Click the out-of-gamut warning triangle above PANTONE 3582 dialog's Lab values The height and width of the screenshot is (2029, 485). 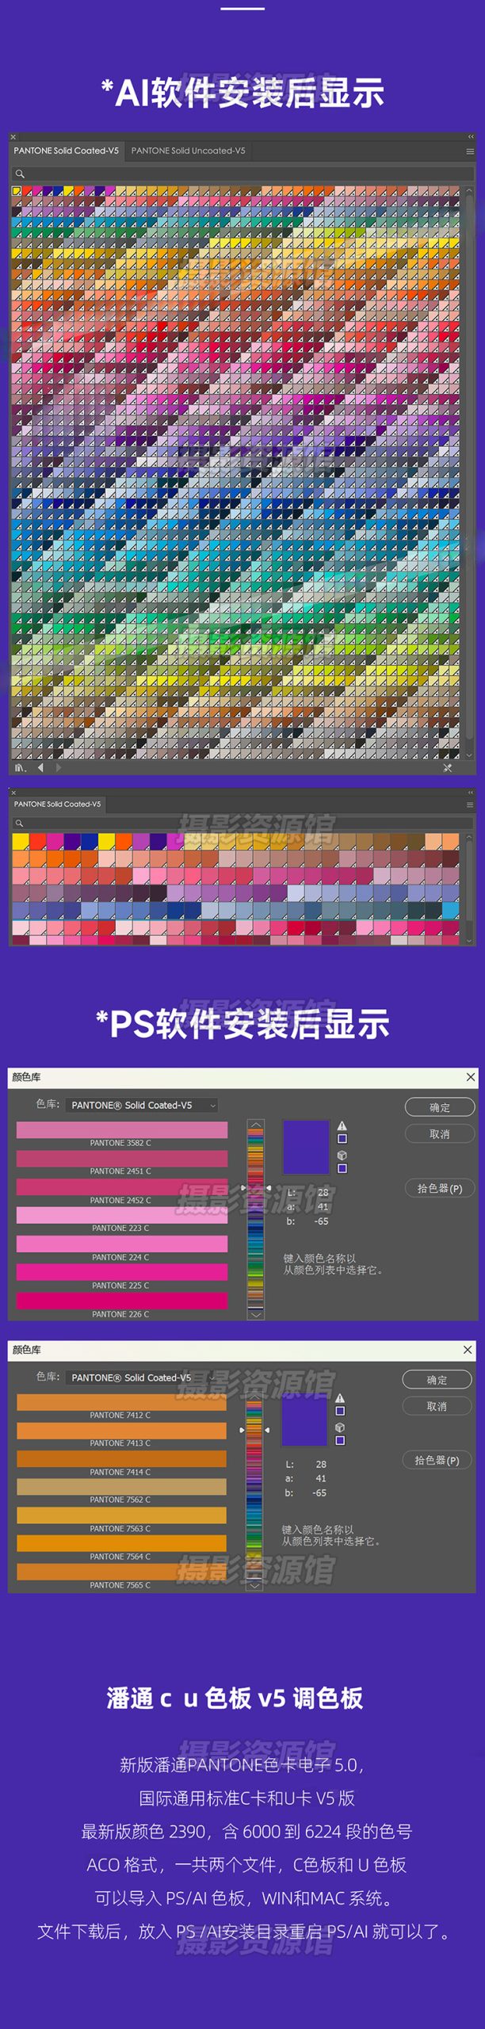(342, 1125)
